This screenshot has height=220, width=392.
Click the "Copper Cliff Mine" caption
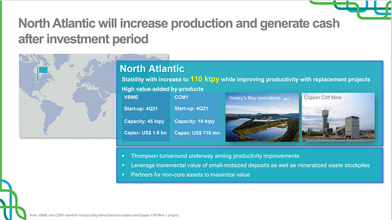[323, 97]
